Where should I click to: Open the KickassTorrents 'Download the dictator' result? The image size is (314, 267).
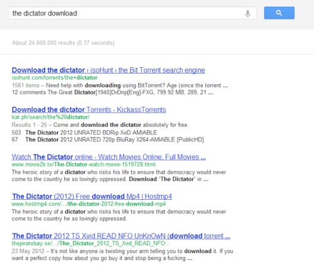[89, 109]
